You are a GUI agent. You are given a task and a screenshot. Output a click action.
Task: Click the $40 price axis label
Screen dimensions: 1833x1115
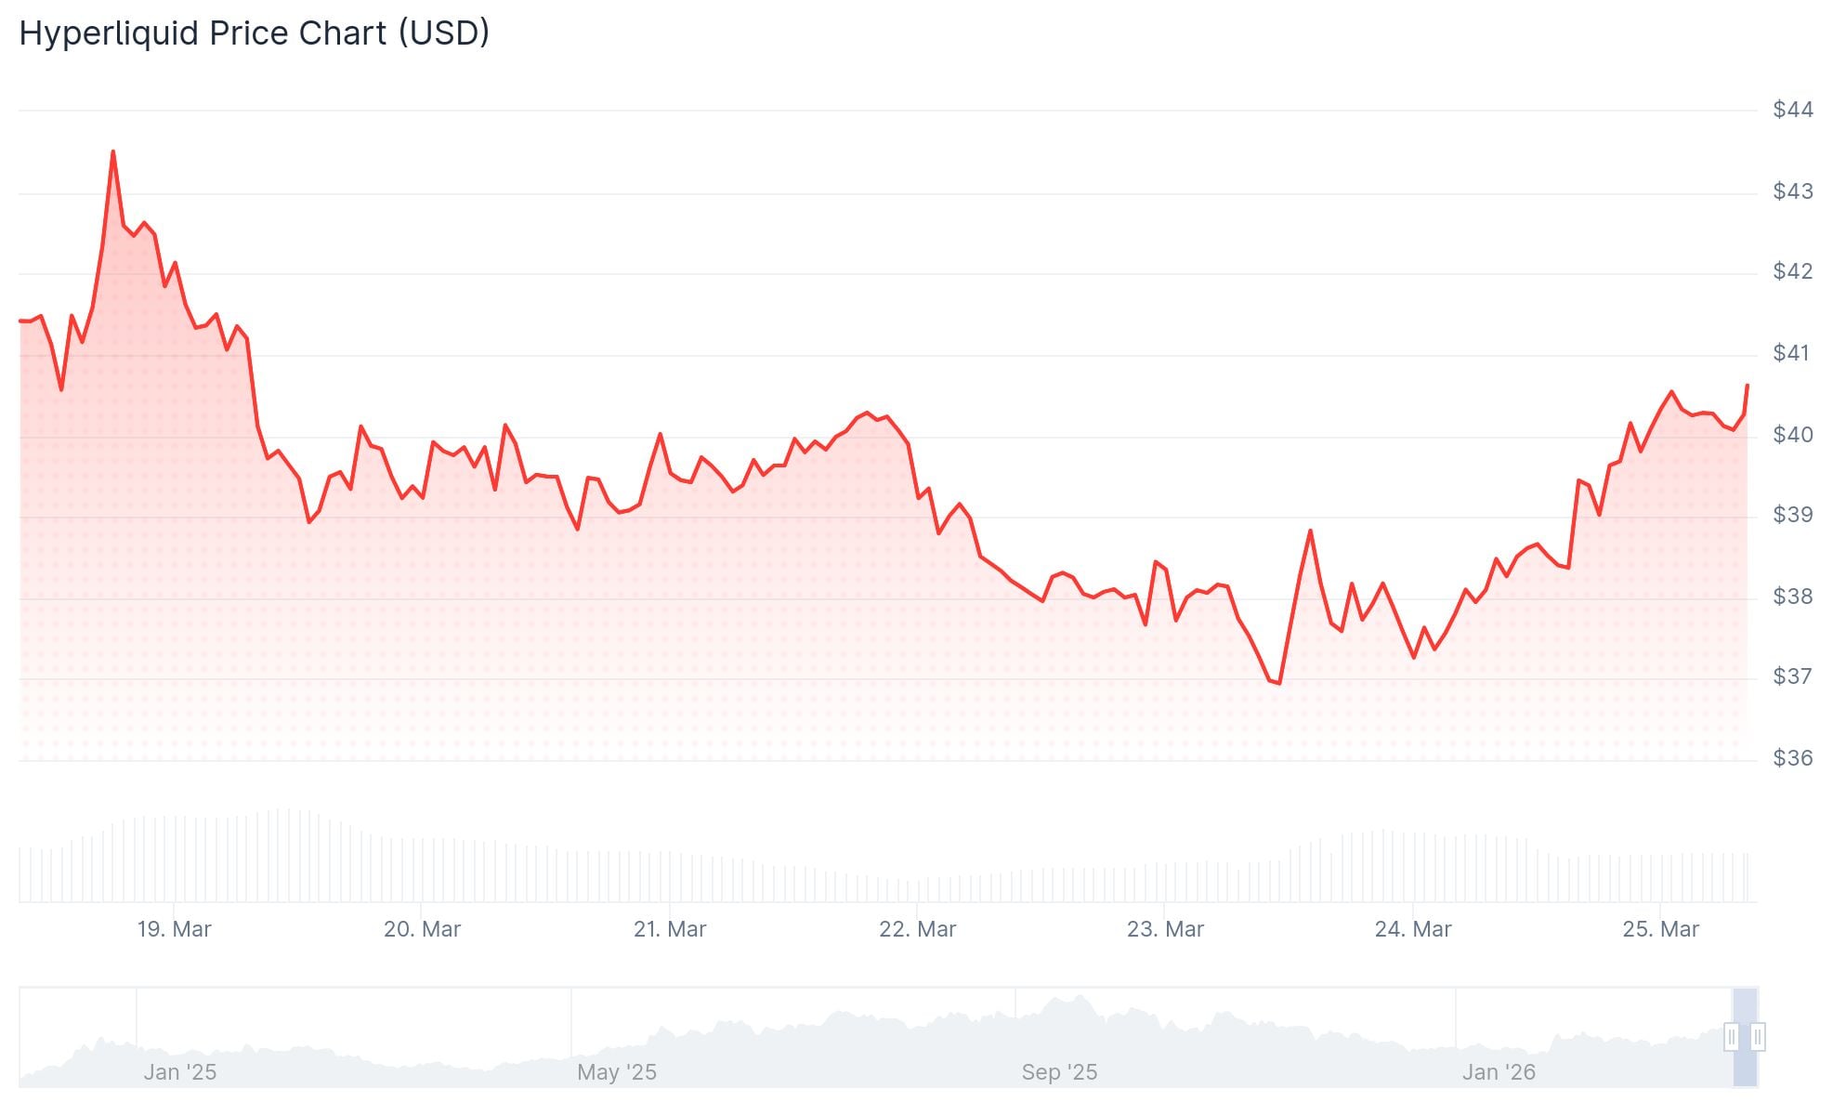pos(1792,435)
